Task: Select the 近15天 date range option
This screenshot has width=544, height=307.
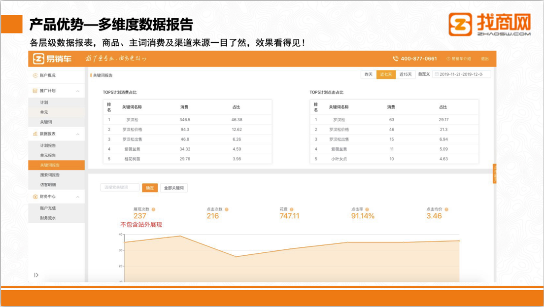Action: coord(406,74)
